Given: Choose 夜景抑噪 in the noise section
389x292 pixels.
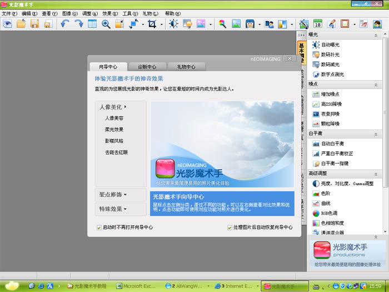Looking at the screenshot, I should [x=326, y=114].
